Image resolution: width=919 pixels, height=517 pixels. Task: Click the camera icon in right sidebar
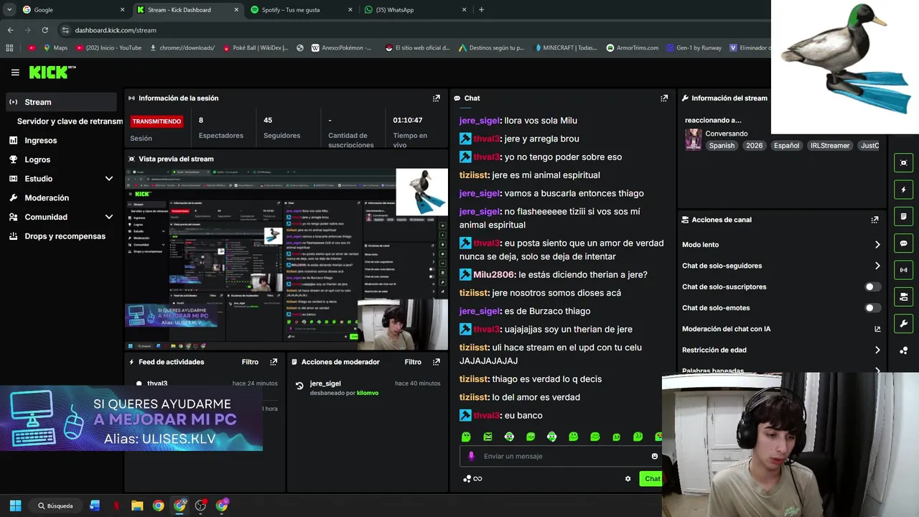pos(903,297)
